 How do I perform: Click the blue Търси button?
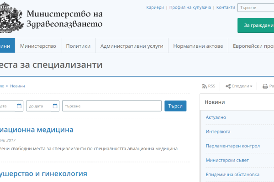tap(175, 106)
